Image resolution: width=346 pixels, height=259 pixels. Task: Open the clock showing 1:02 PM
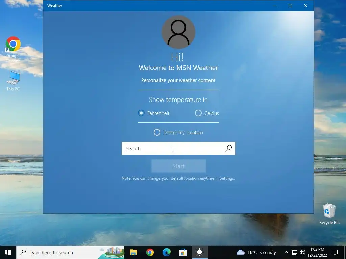click(x=317, y=252)
